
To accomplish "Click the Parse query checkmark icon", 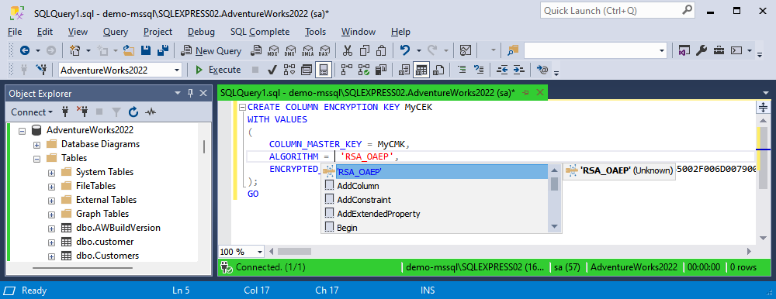I will (x=272, y=70).
